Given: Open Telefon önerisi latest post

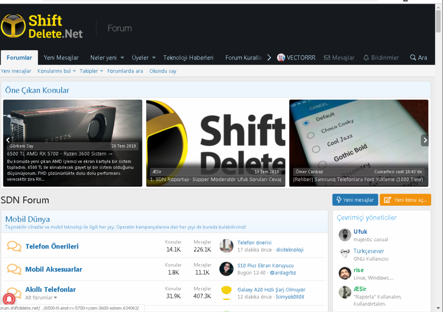Looking at the screenshot, I should (254, 243).
